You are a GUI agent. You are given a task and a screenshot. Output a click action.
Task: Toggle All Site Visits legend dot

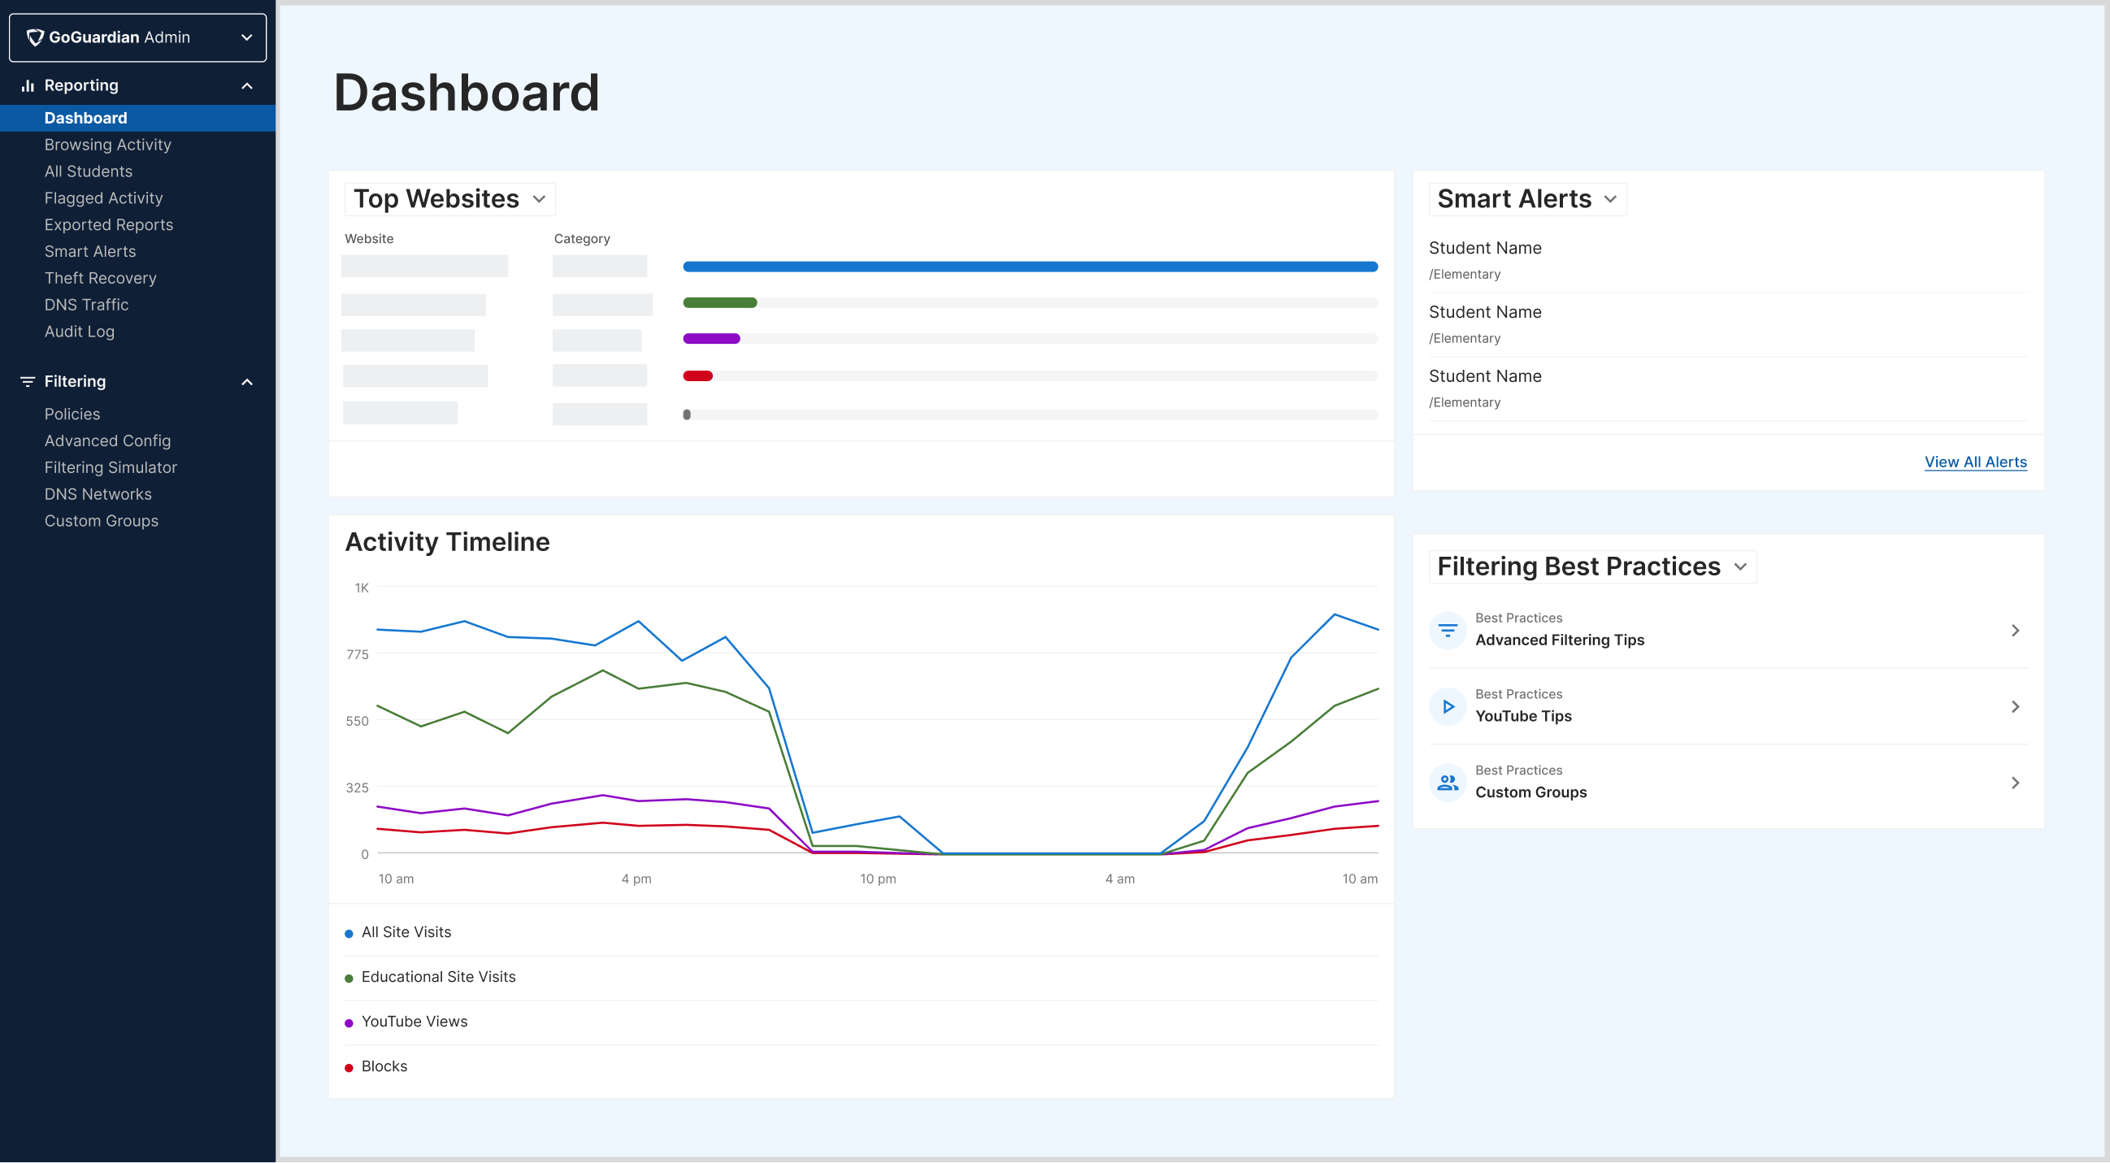tap(349, 934)
